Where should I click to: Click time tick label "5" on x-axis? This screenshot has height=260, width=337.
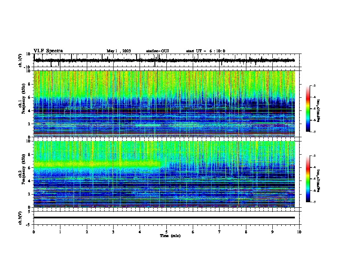pyautogui.click(x=166, y=232)
